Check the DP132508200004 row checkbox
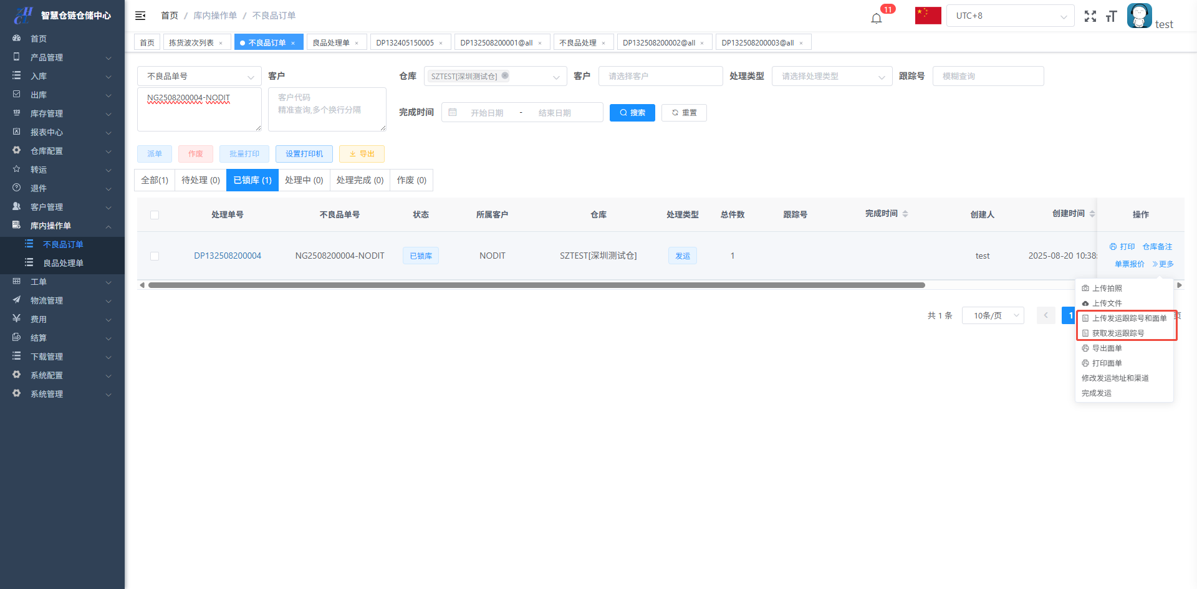Viewport: 1197px width, 589px height. click(155, 256)
